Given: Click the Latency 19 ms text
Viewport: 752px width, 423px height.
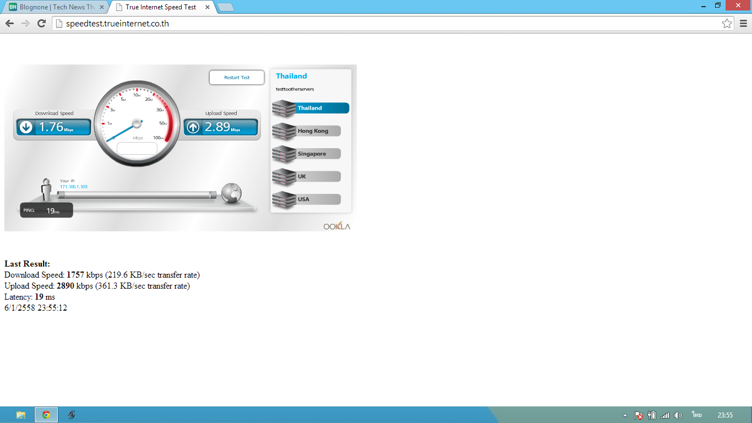Looking at the screenshot, I should pyautogui.click(x=30, y=297).
